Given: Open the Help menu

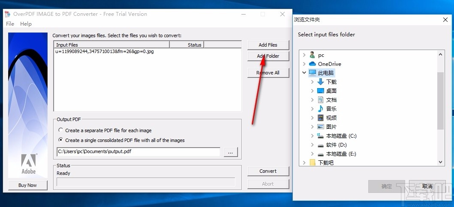Looking at the screenshot, I should pos(26,24).
